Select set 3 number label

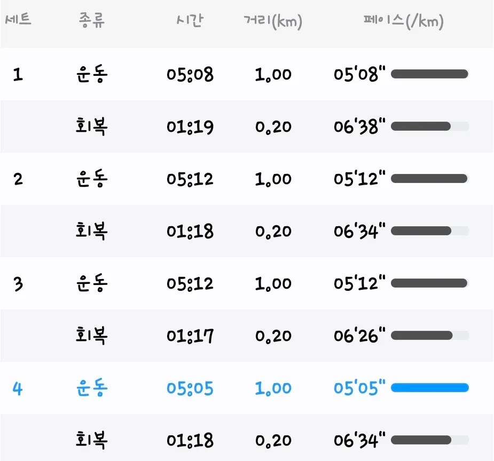coord(18,283)
